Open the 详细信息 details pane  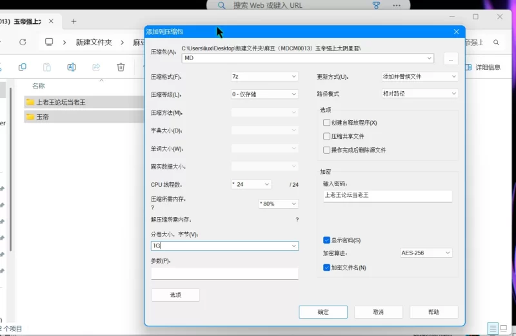pyautogui.click(x=483, y=67)
